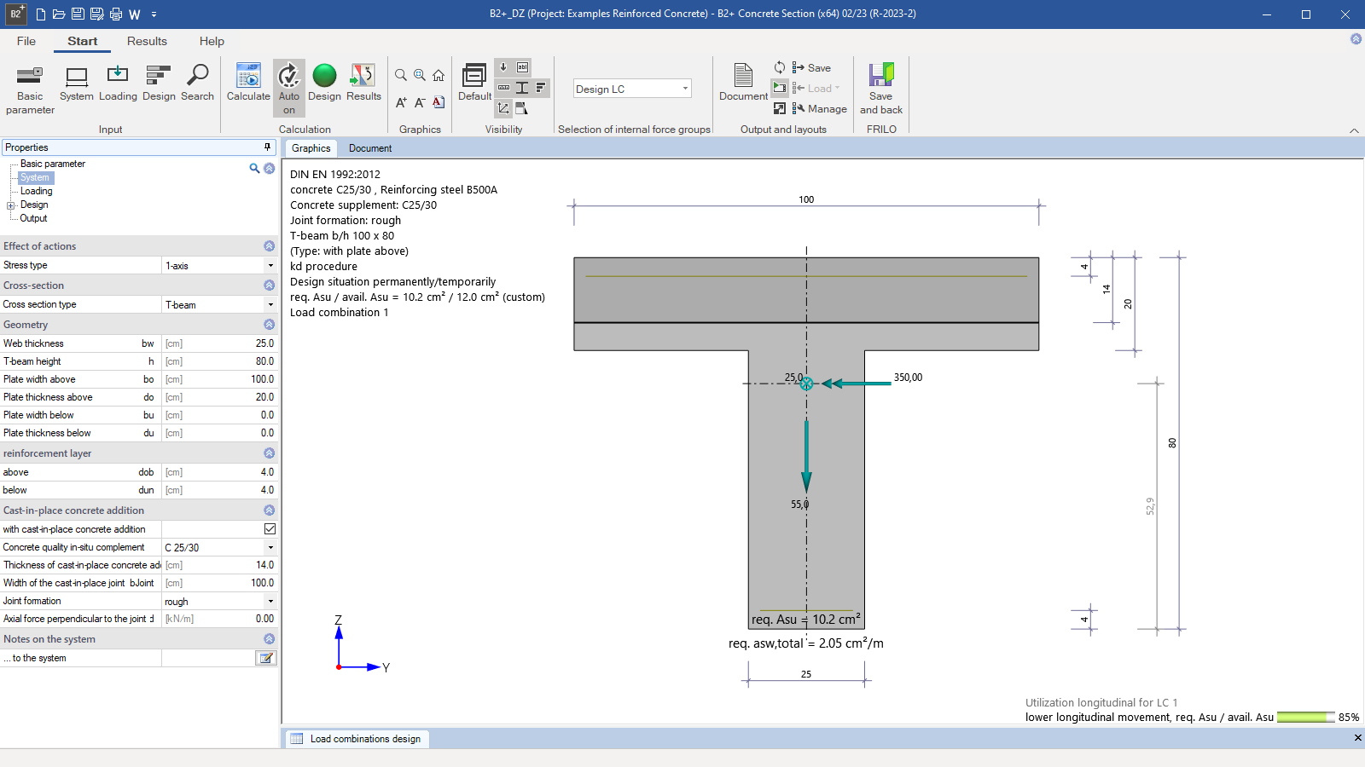Switch to the Start ribbon tab

pos(83,41)
